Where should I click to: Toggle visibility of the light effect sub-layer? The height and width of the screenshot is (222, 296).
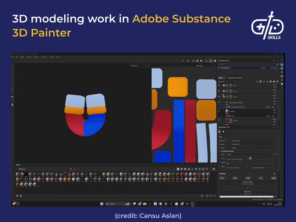(227, 116)
